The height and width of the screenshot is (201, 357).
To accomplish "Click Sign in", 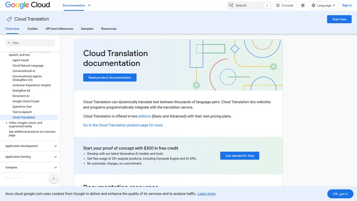I will point(347,5).
